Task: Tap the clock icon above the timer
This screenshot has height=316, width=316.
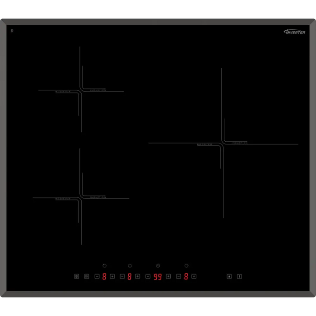Action: click(x=158, y=266)
